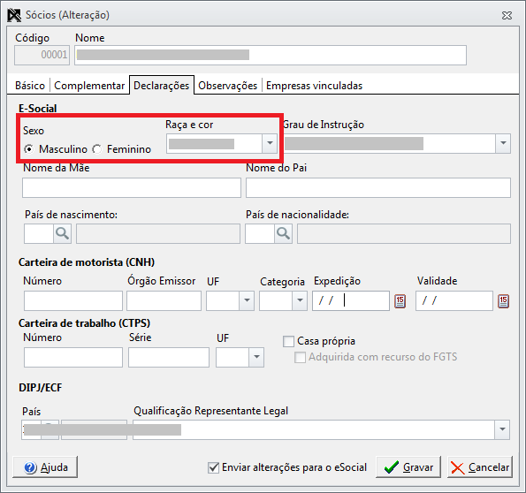Select the Feminino radio button
526x493 pixels.
coord(97,149)
